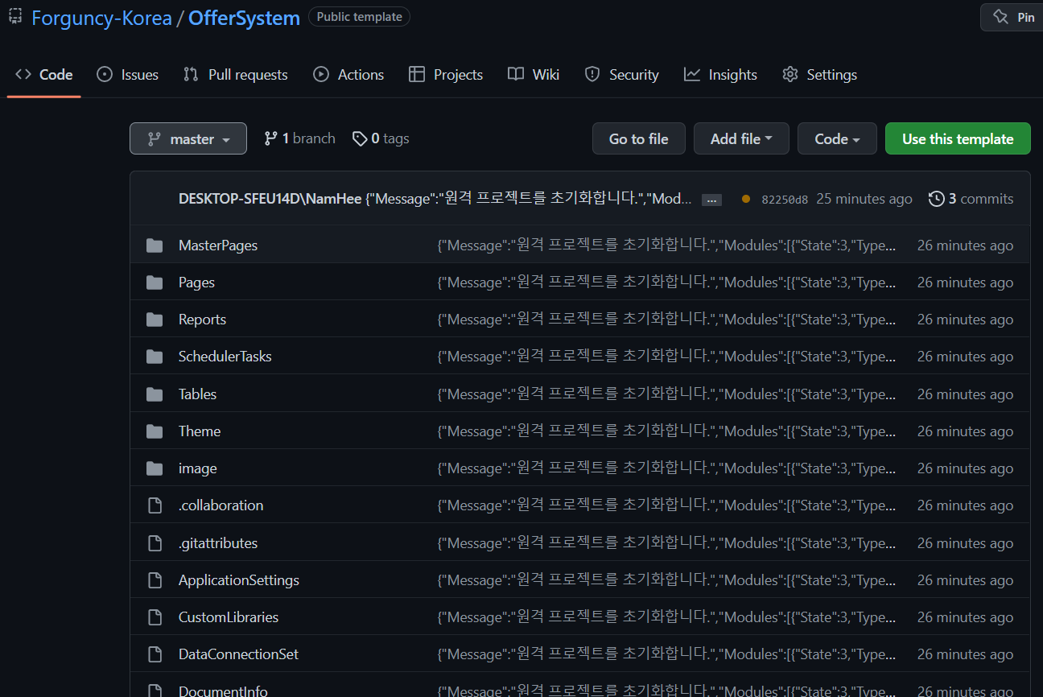
Task: Open the Add file dropdown
Action: coord(741,138)
